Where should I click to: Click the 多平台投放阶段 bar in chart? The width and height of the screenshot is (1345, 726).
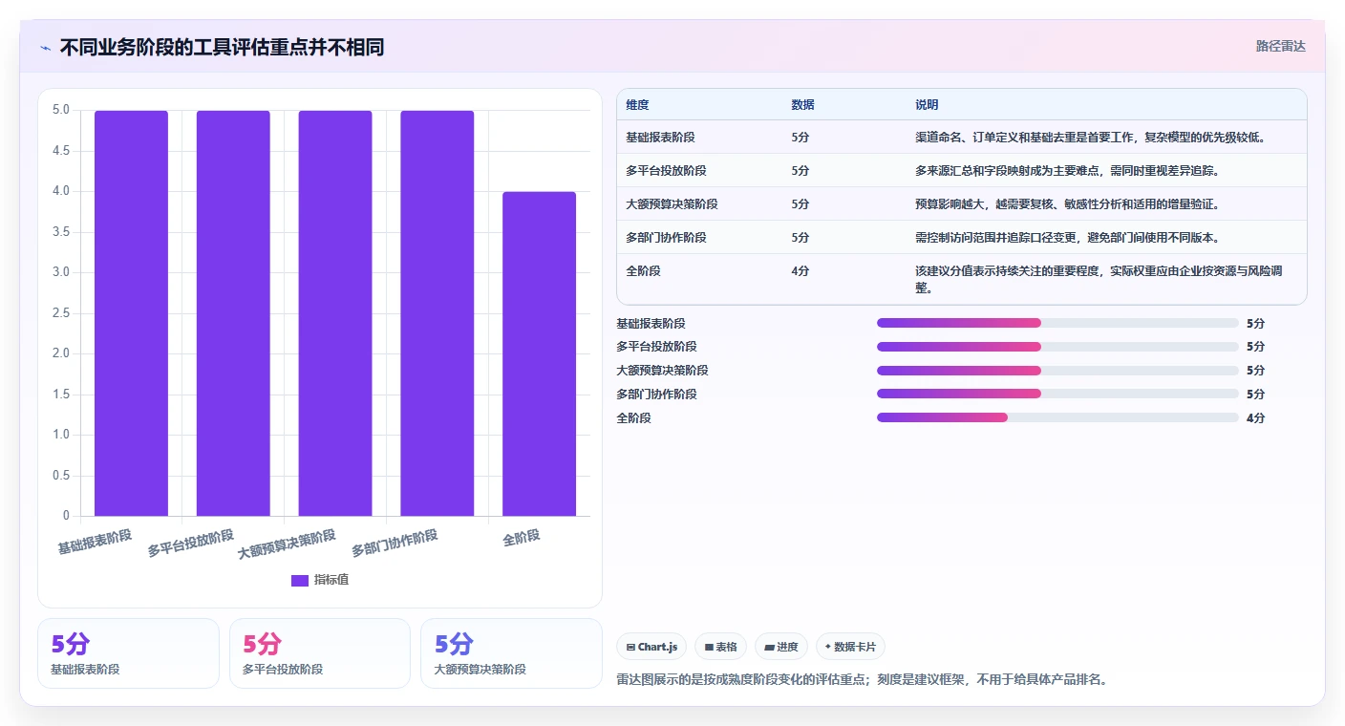point(233,313)
